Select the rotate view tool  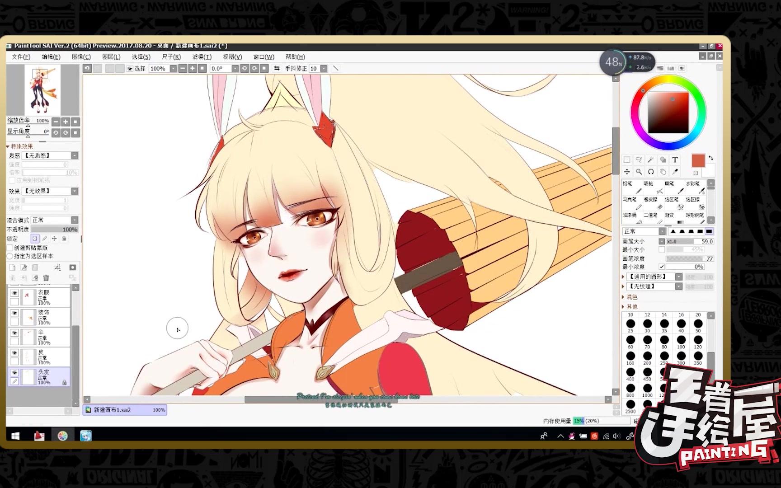(651, 172)
